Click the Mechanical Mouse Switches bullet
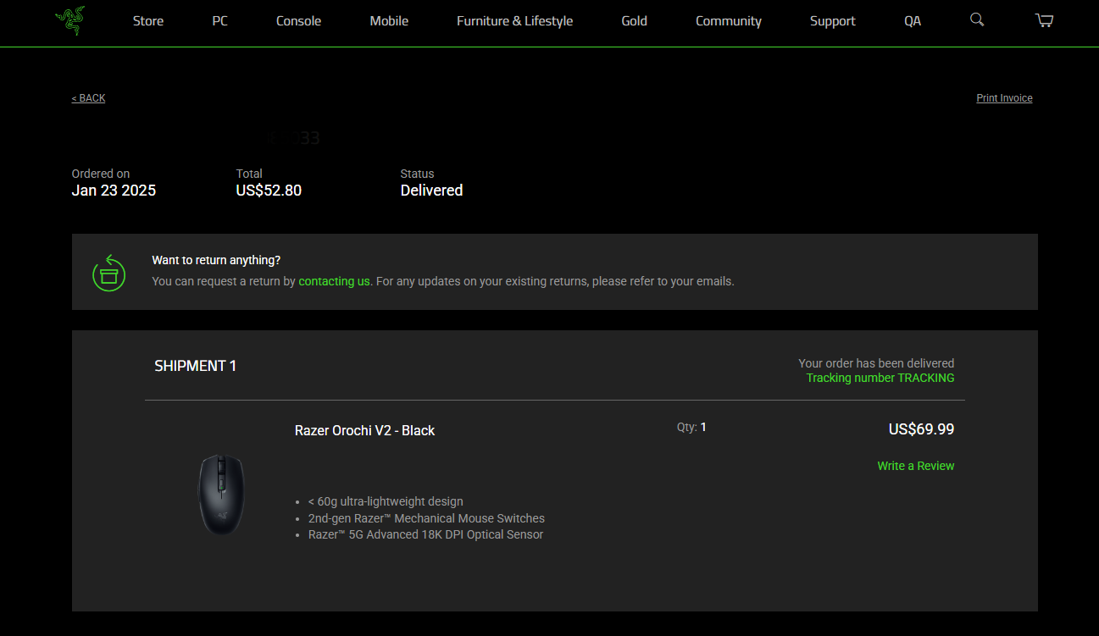Image resolution: width=1099 pixels, height=636 pixels. tap(426, 518)
